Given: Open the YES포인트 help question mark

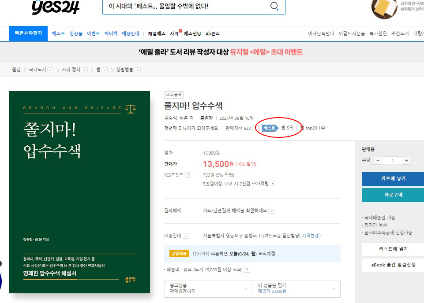Looking at the screenshot, I should (188, 175).
